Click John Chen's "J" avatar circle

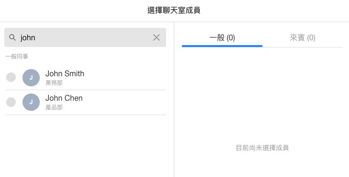coord(31,102)
